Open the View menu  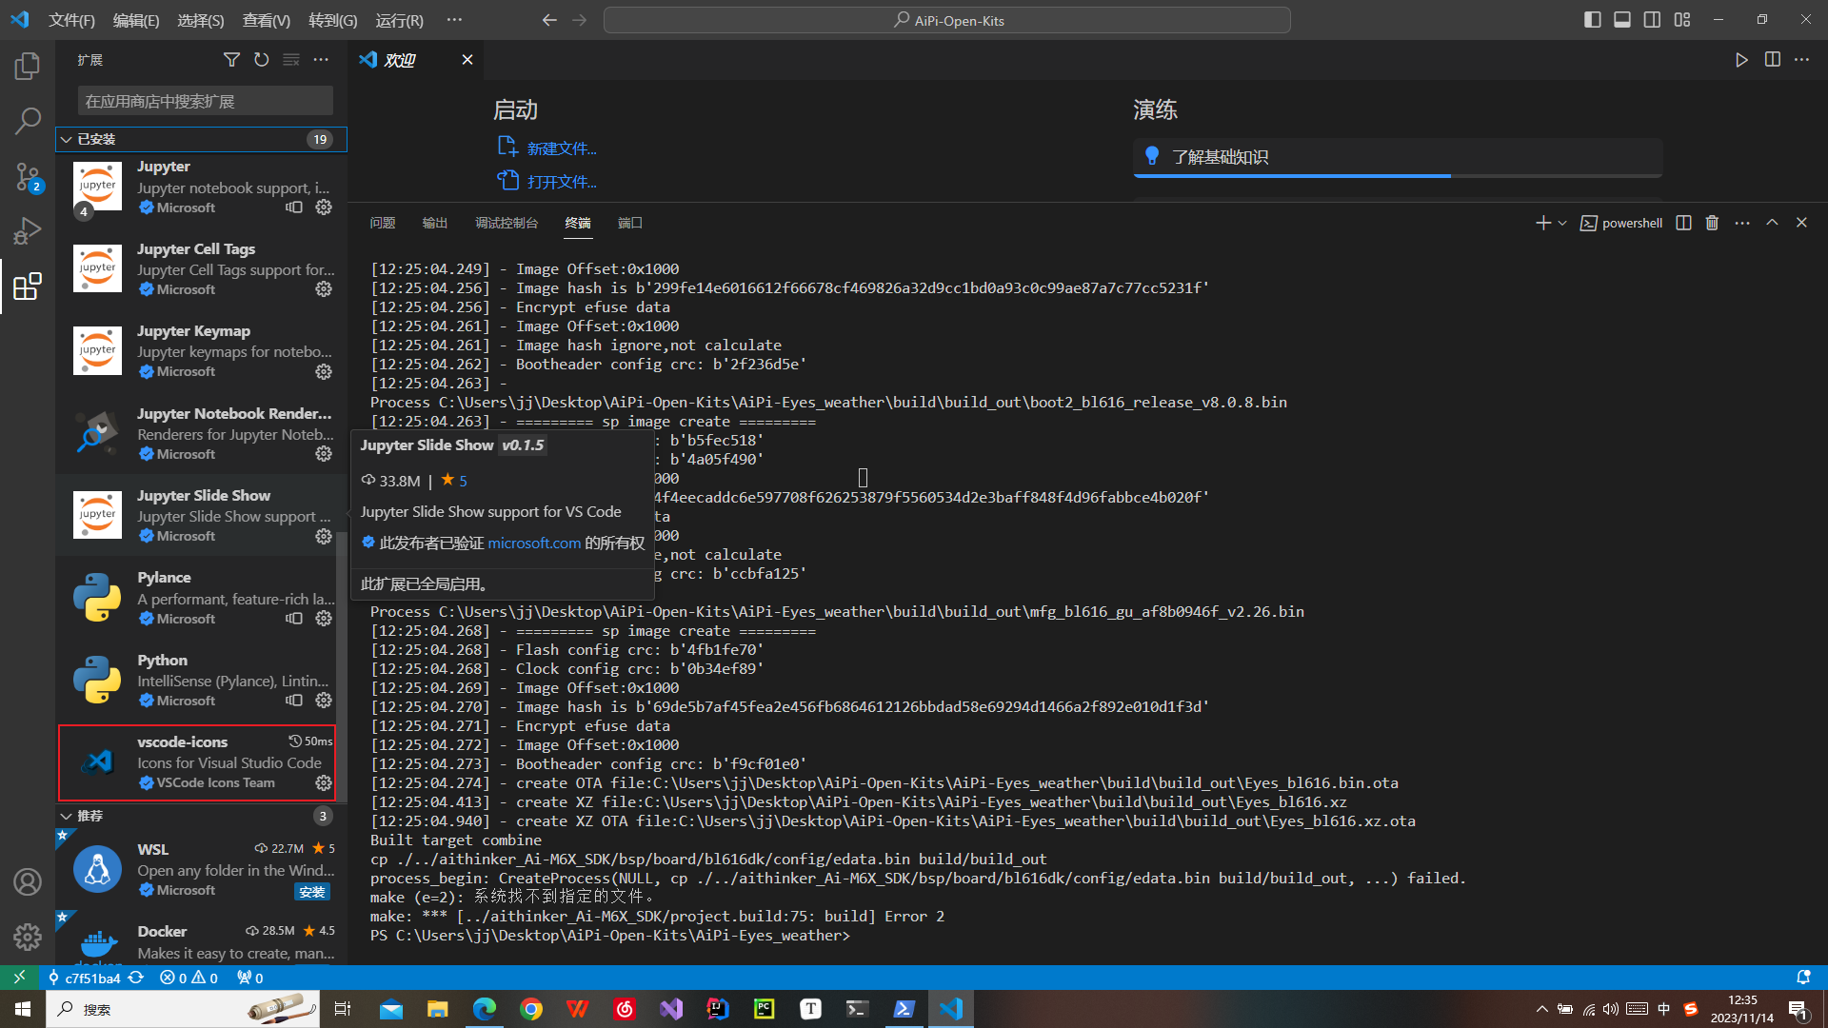[267, 20]
